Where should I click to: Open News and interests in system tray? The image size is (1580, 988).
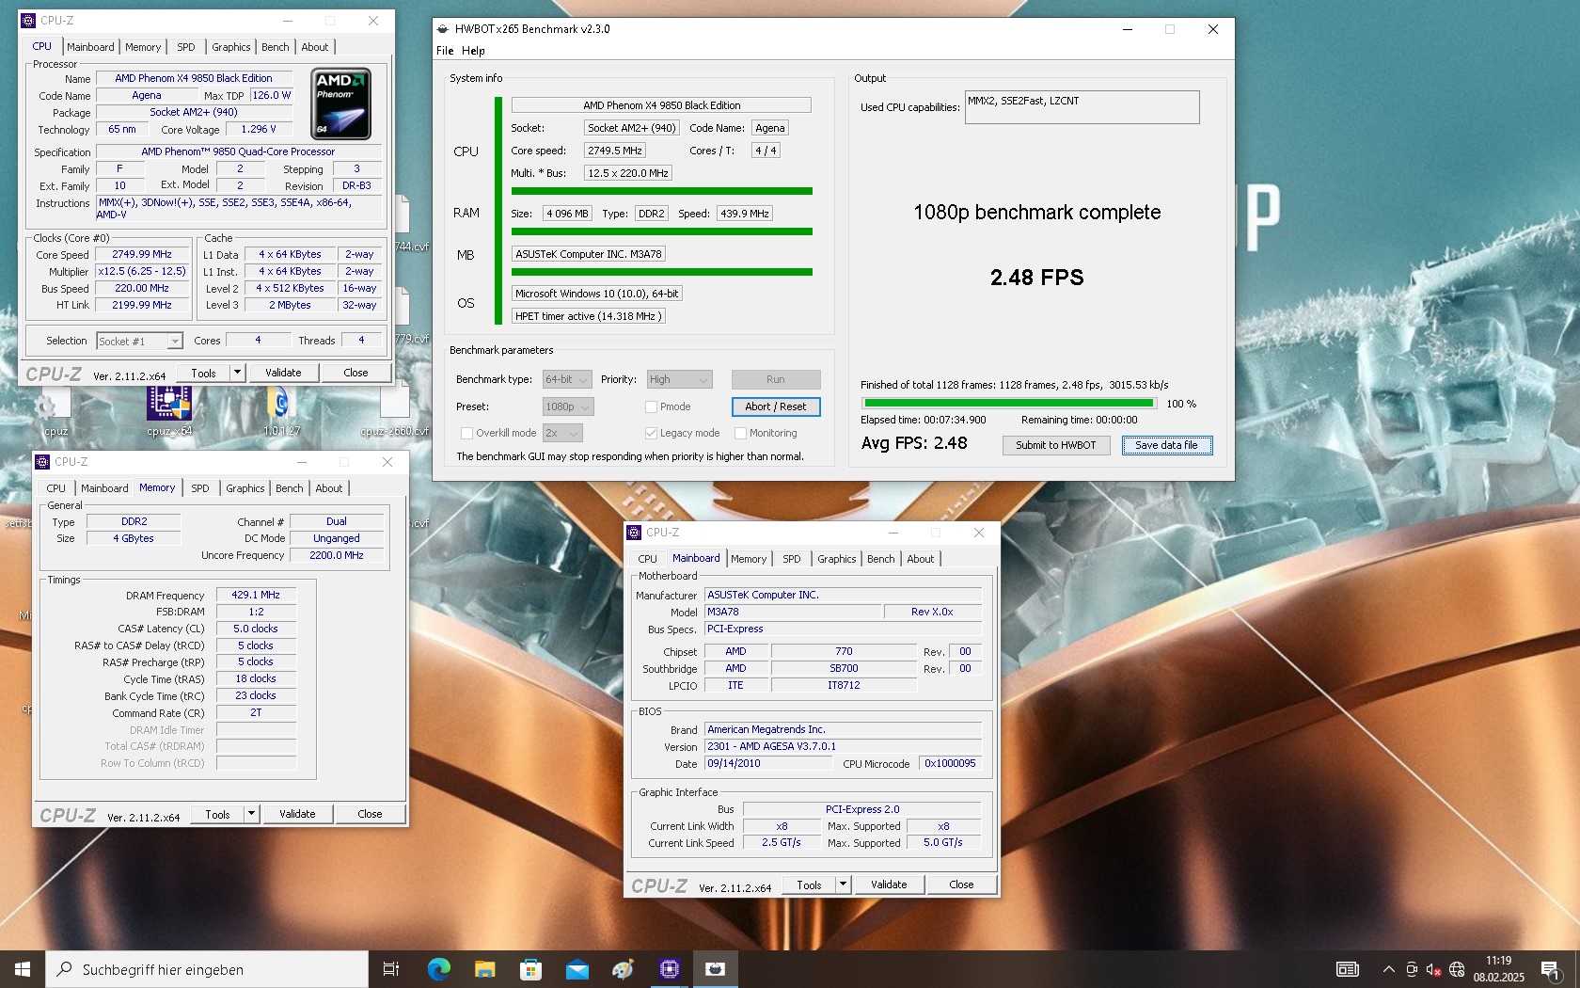[x=1348, y=969]
